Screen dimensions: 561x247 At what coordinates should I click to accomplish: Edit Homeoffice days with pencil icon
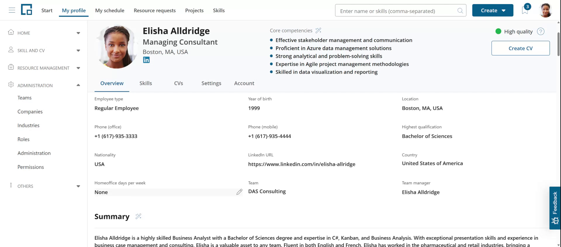[x=239, y=192]
